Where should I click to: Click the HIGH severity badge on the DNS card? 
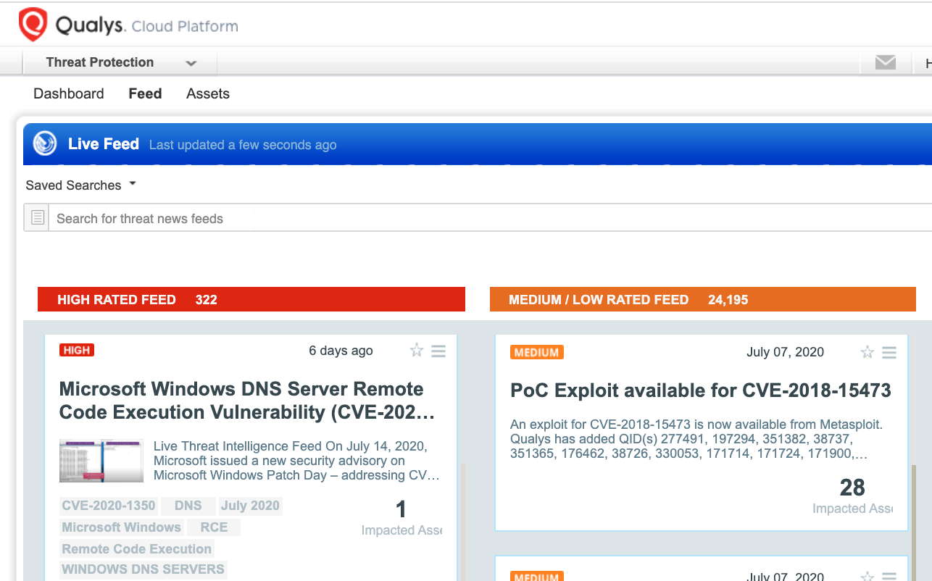(76, 350)
